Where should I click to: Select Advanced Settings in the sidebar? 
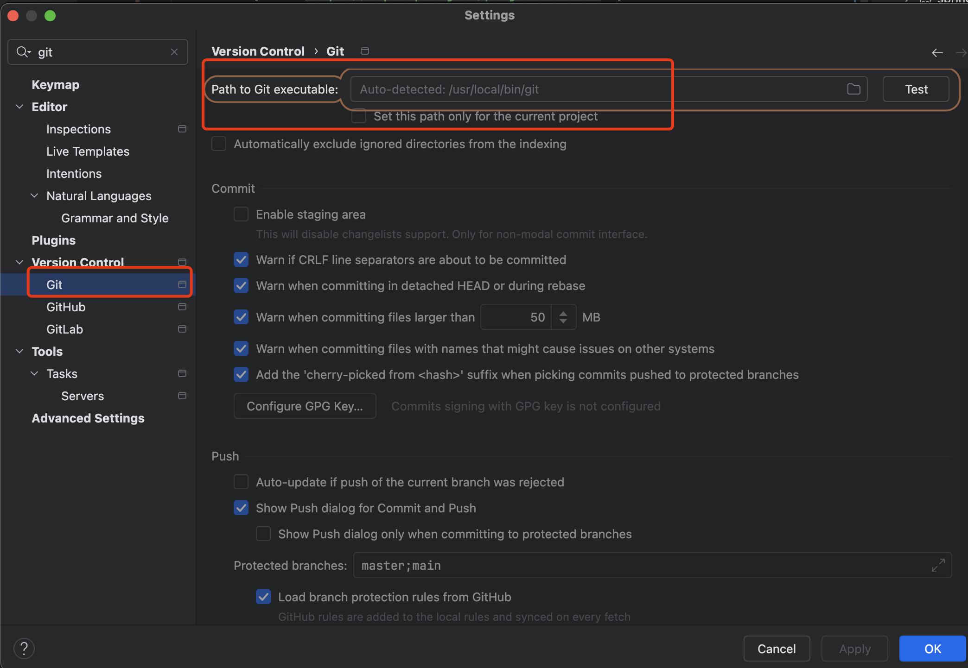(x=88, y=418)
